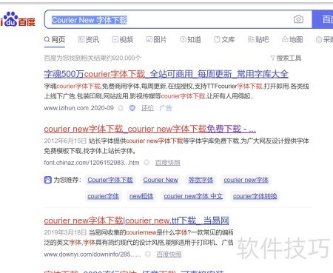333x273 pixels.
Task: Open the 字魂500万courier字体下载 result link
Action: tap(166, 74)
